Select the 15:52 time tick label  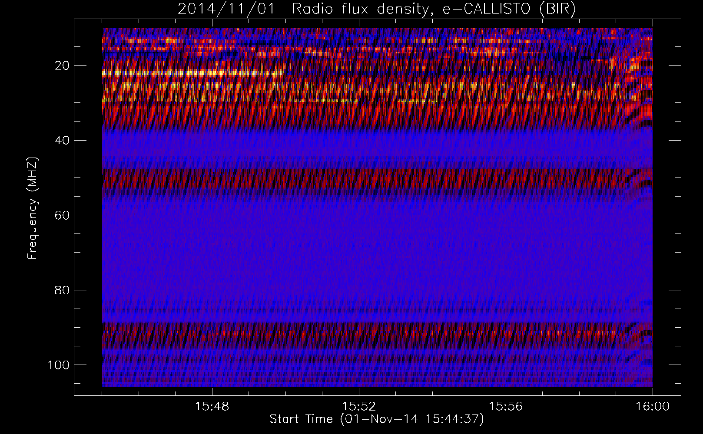359,407
